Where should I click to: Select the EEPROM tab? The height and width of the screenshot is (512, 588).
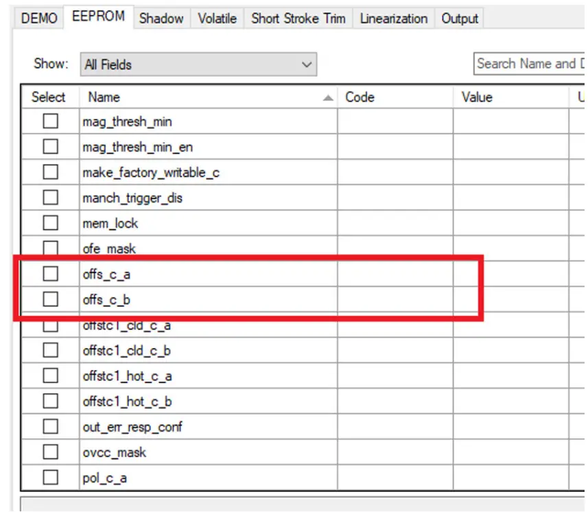[98, 16]
